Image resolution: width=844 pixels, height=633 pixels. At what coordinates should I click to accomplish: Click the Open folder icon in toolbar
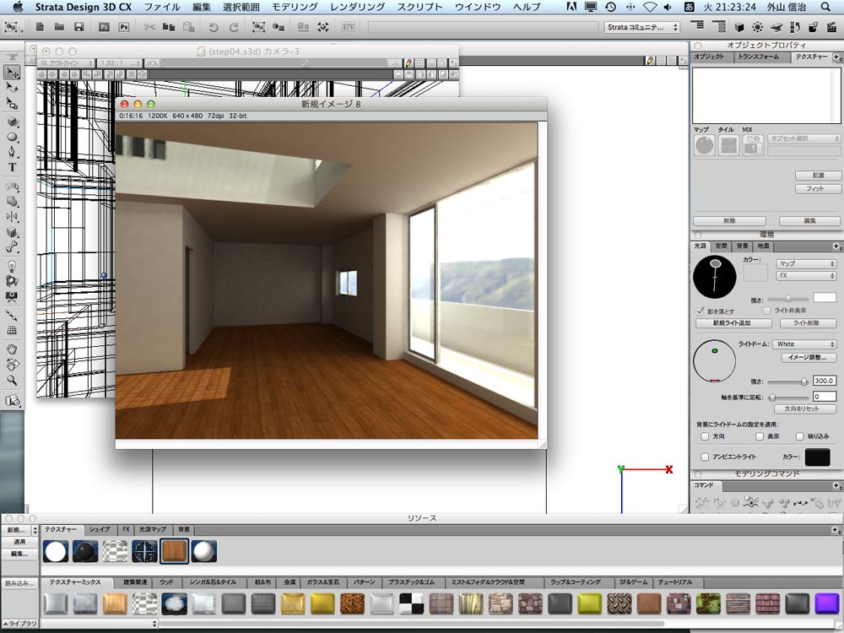59,27
